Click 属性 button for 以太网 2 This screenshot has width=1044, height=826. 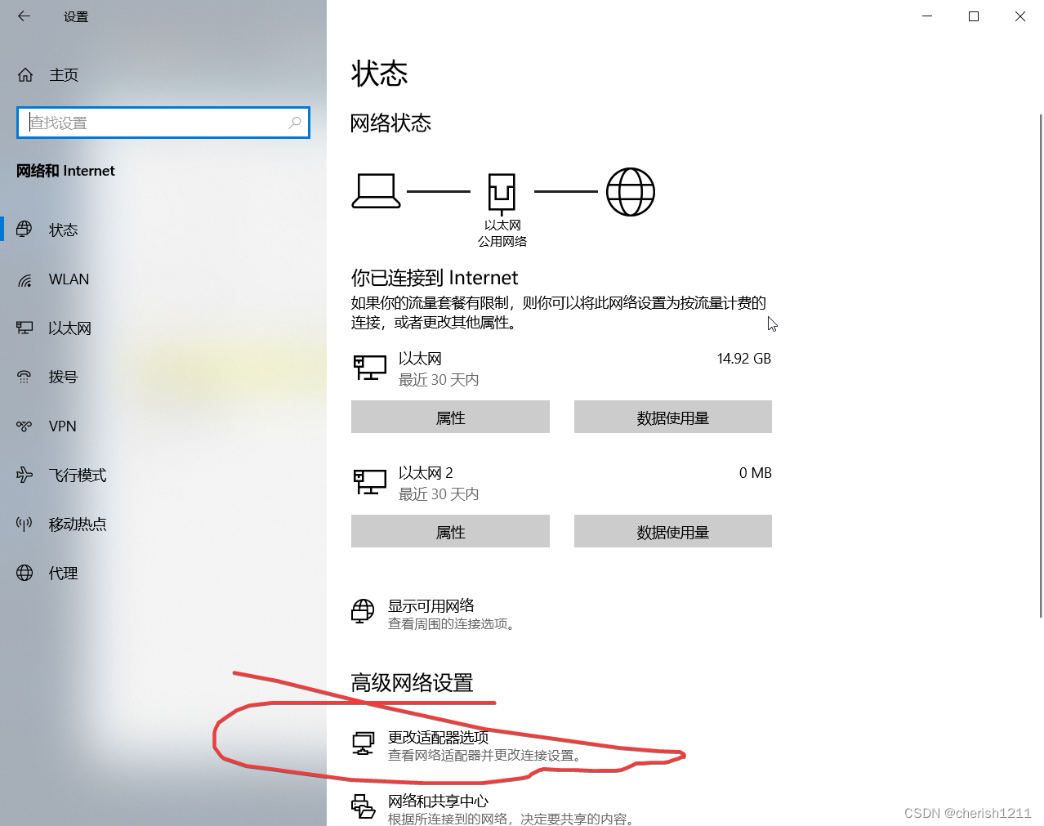tap(450, 531)
